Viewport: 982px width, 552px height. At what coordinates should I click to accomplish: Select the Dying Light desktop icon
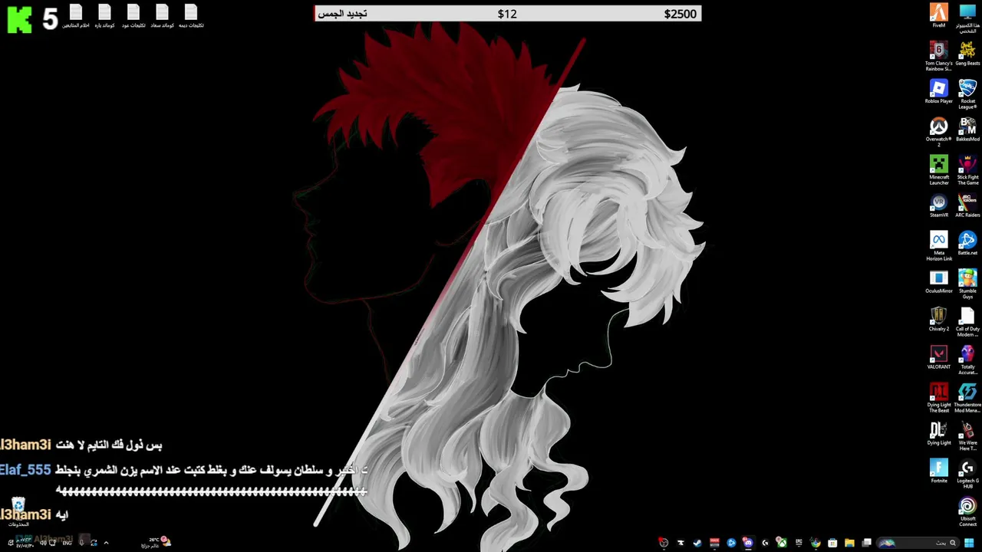[939, 433]
